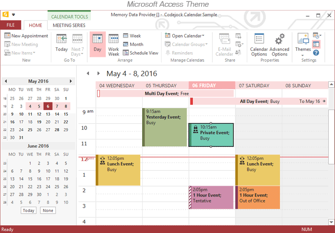
Task: Select the orange Out of Office event
Action: (x=257, y=197)
